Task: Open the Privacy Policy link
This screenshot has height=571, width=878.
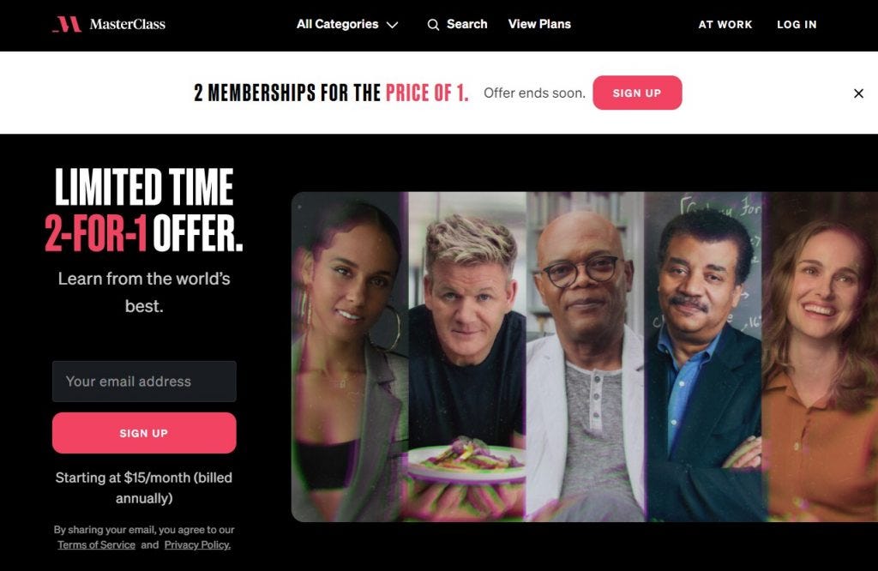Action: coord(197,544)
